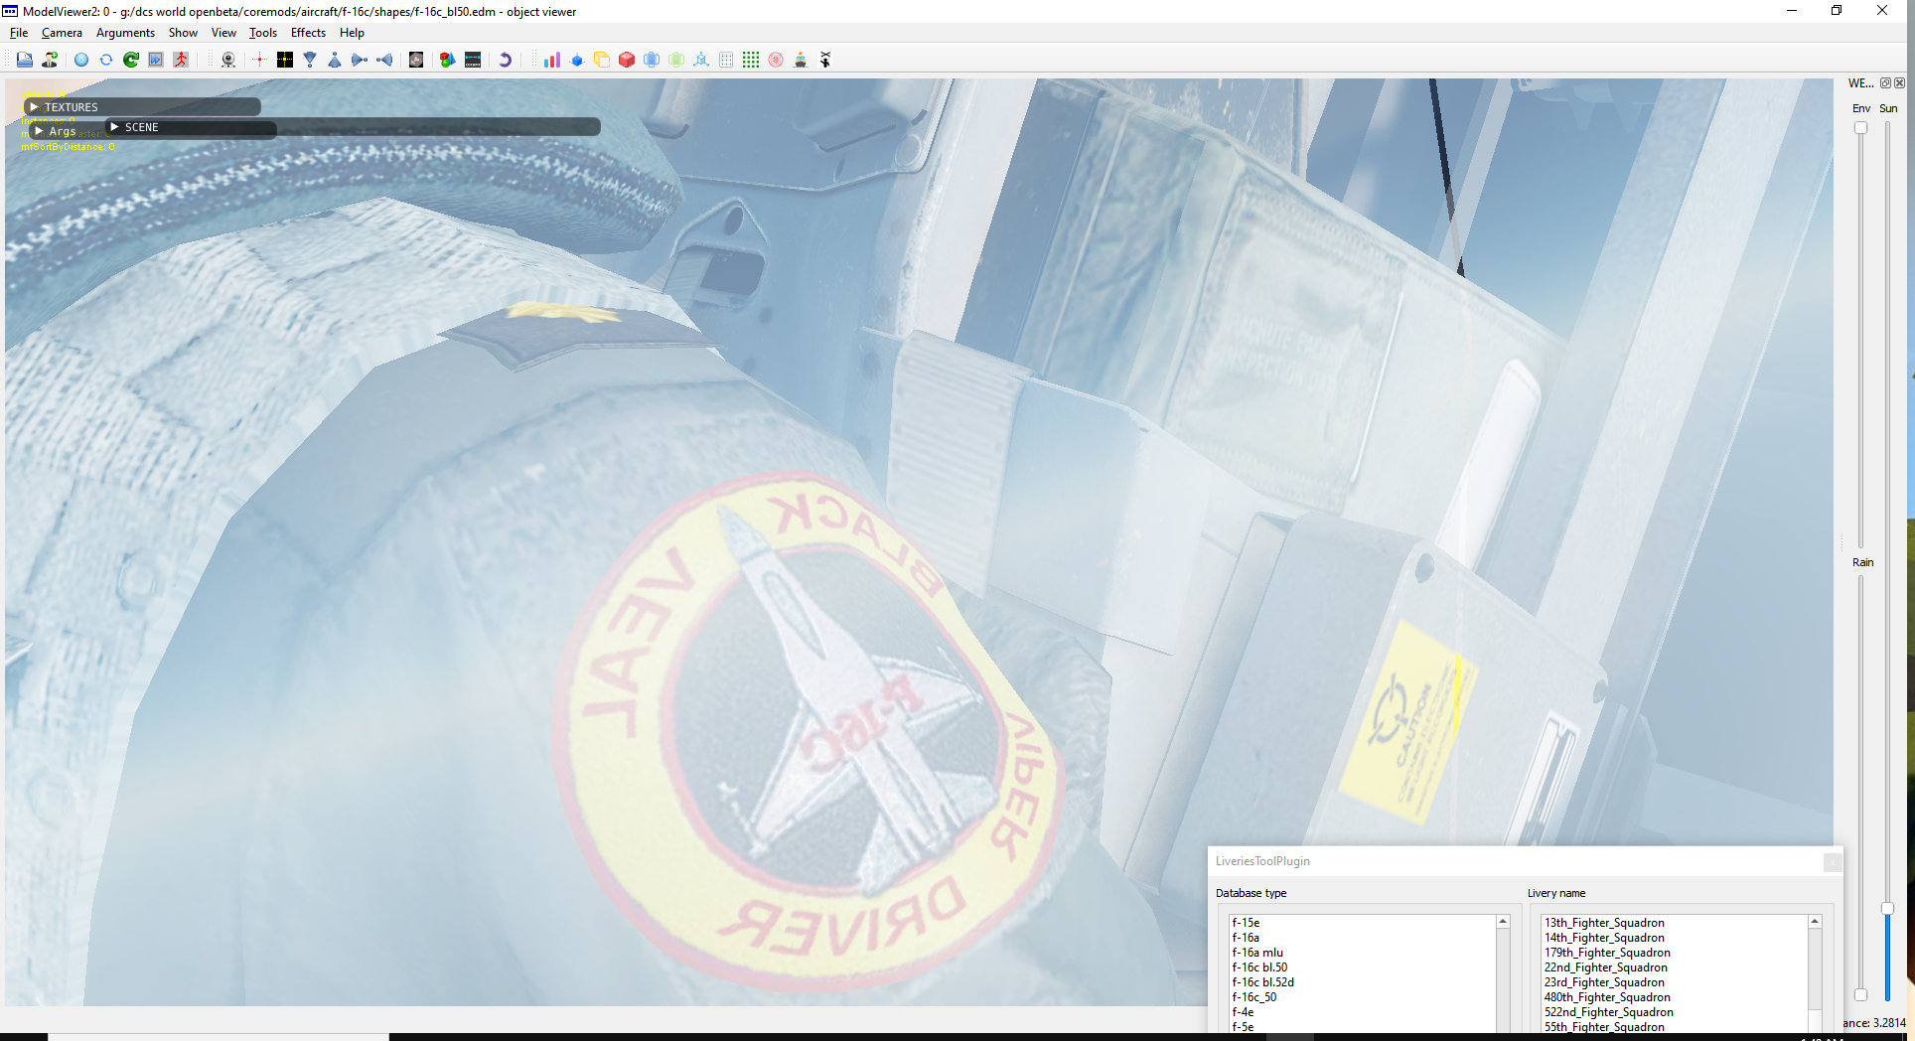The image size is (1915, 1041).
Task: Click the Sun slider handle
Action: (x=1887, y=909)
